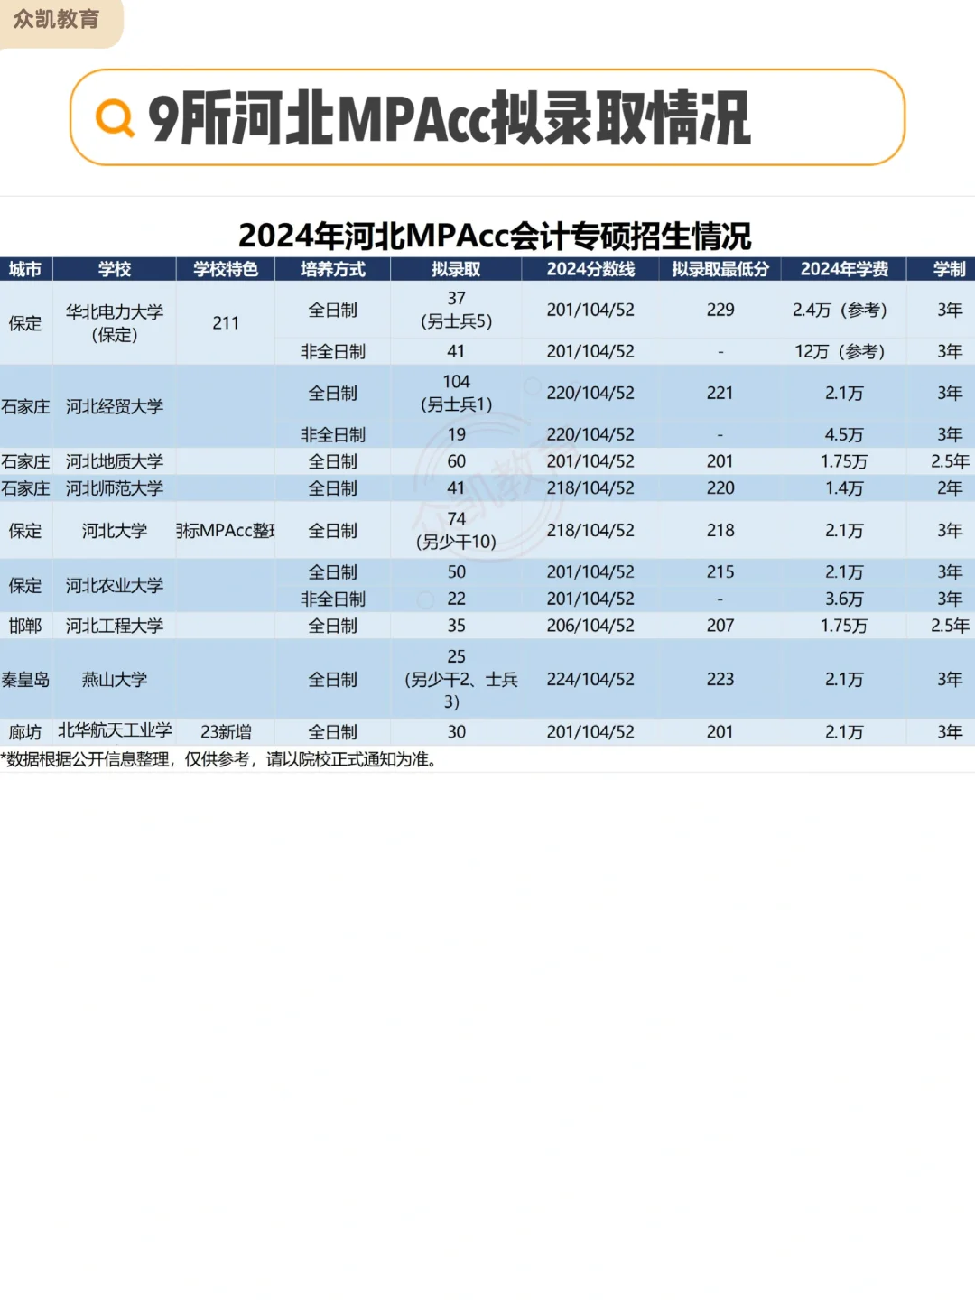The width and height of the screenshot is (975, 1300).
Task: Click the 23新增 feature cell
Action: (226, 732)
